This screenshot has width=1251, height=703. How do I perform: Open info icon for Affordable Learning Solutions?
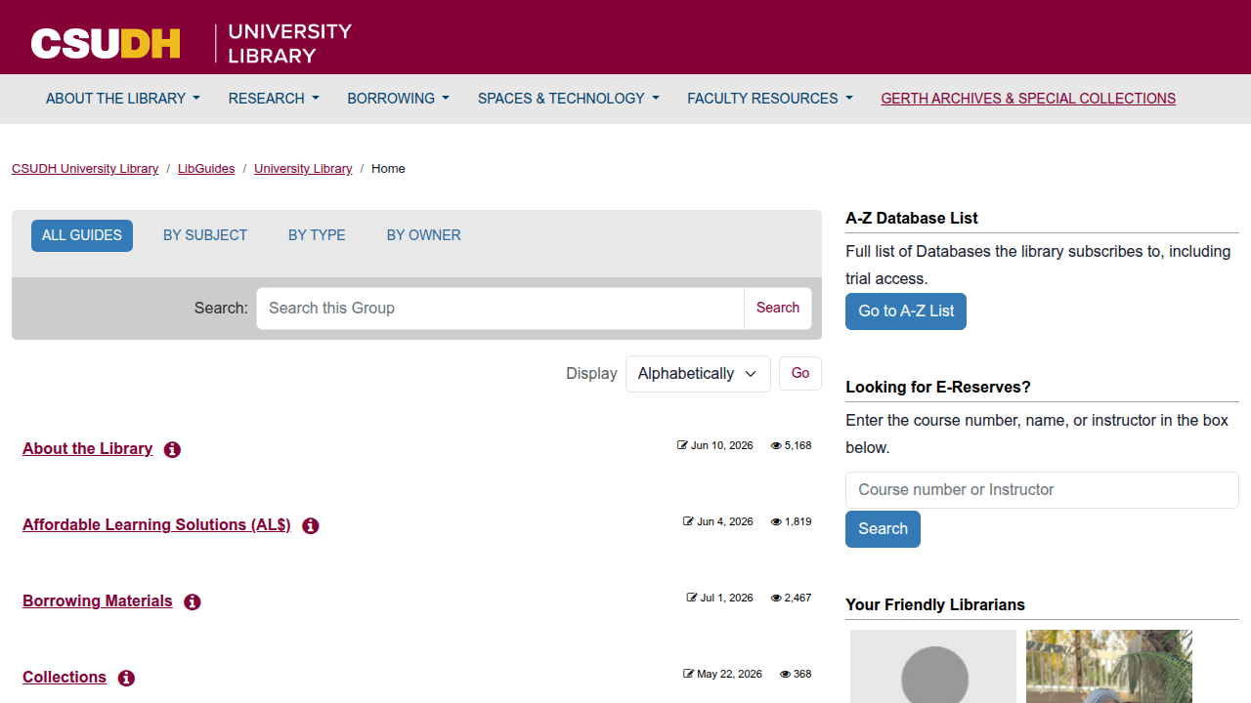[x=311, y=526]
